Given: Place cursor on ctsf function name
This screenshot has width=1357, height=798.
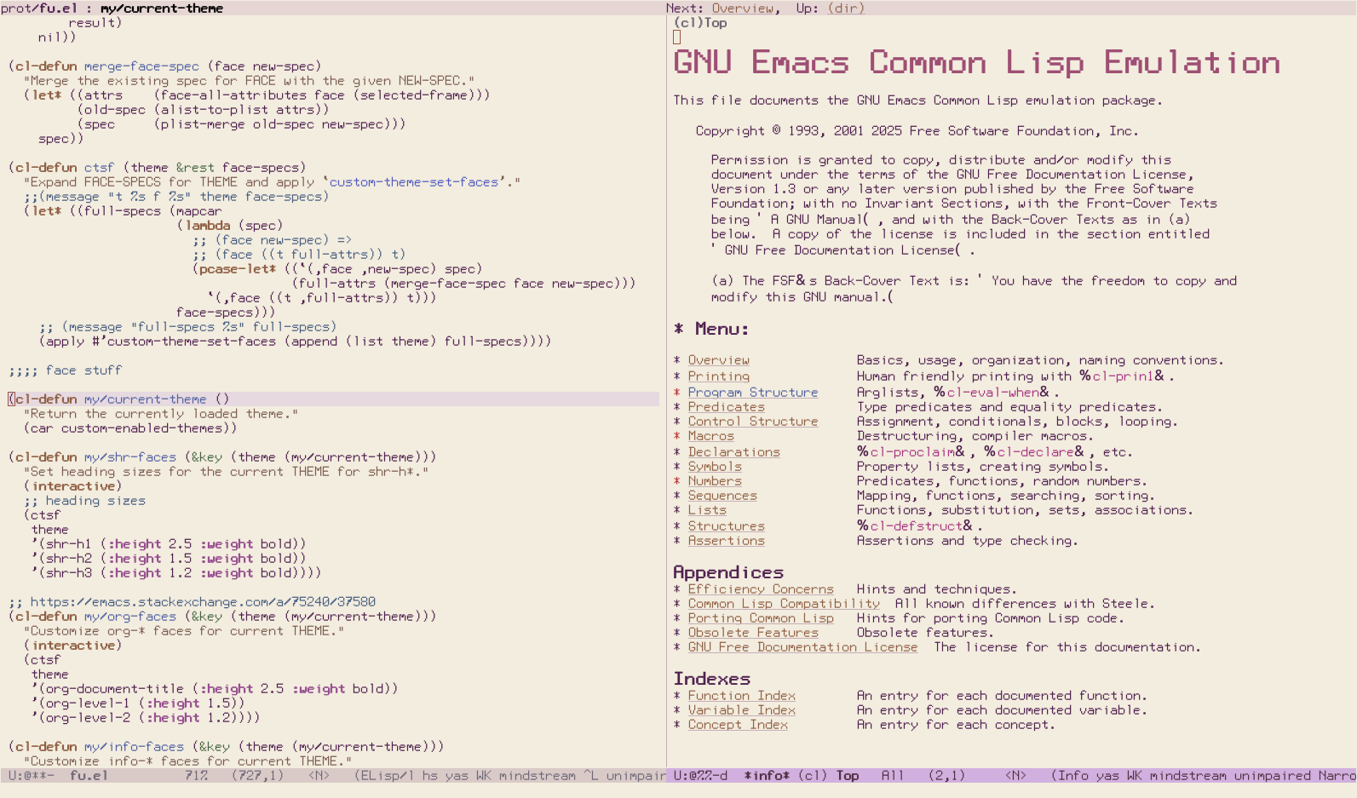Looking at the screenshot, I should [99, 167].
